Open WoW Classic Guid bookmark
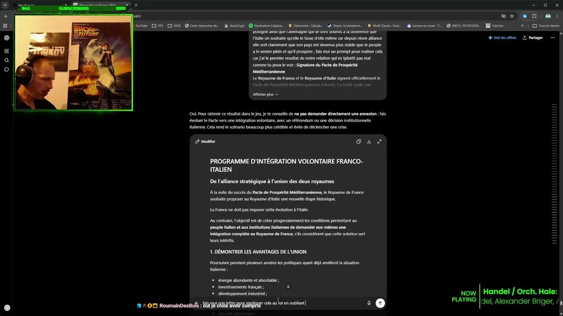Image resolution: width=563 pixels, height=316 pixels. 384,26
